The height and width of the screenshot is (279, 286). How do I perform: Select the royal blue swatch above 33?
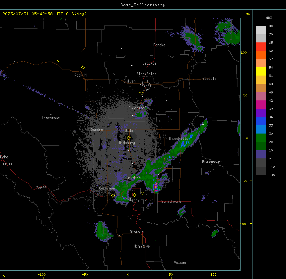coord(261,121)
